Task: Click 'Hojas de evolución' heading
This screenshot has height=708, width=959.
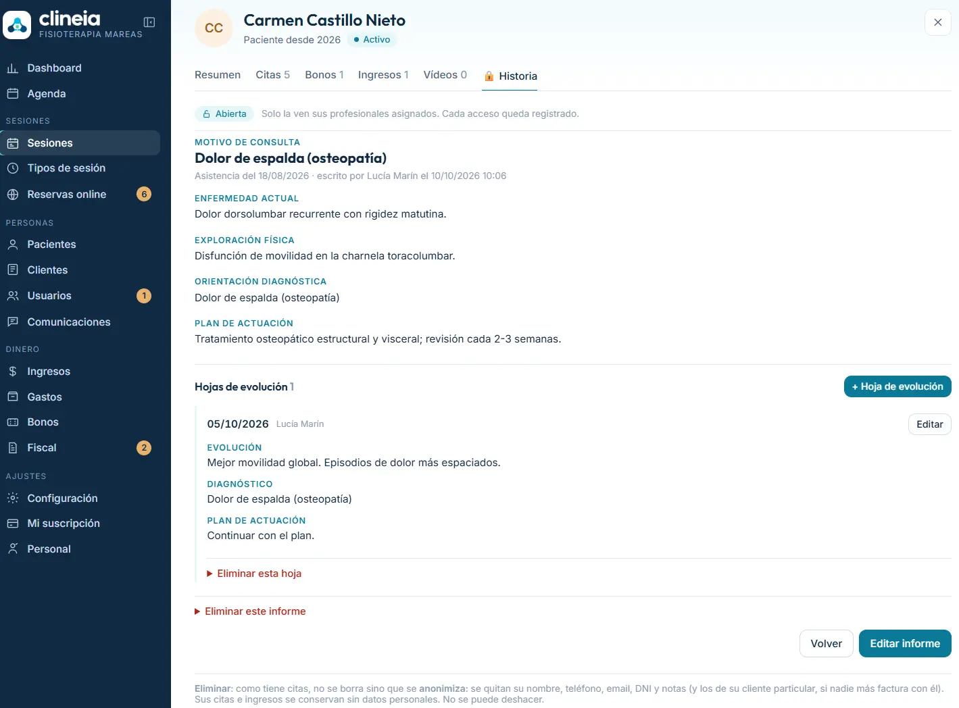Action: click(241, 387)
